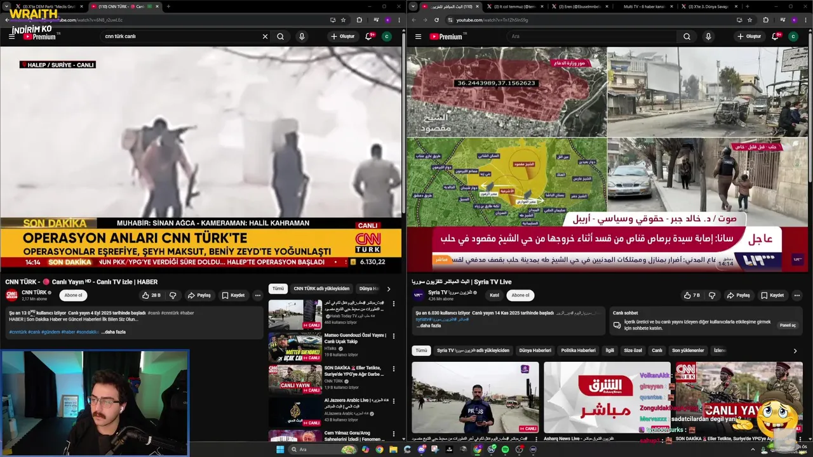The width and height of the screenshot is (813, 457).
Task: Open Al Jazeera Arabic Live suggested thumbnail
Action: (x=295, y=413)
